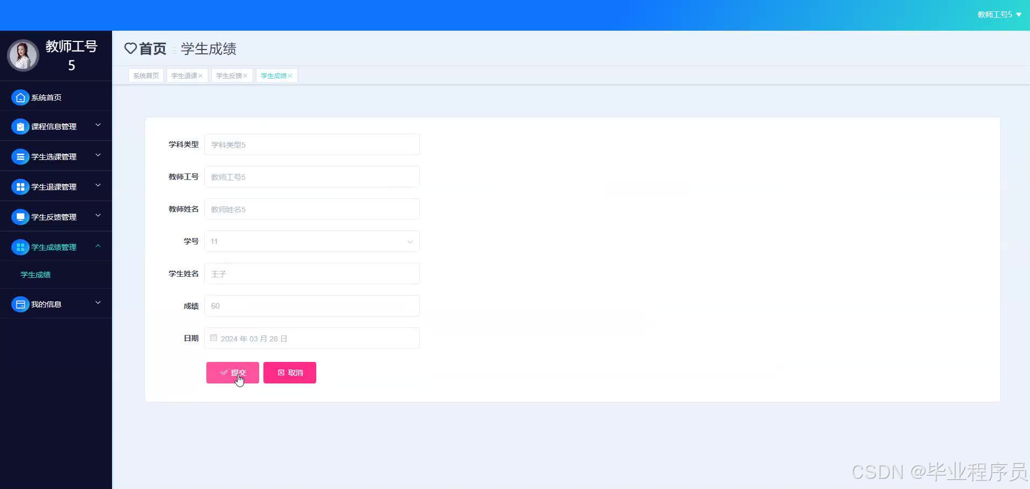Click the heart icon beside 首页

coord(130,48)
